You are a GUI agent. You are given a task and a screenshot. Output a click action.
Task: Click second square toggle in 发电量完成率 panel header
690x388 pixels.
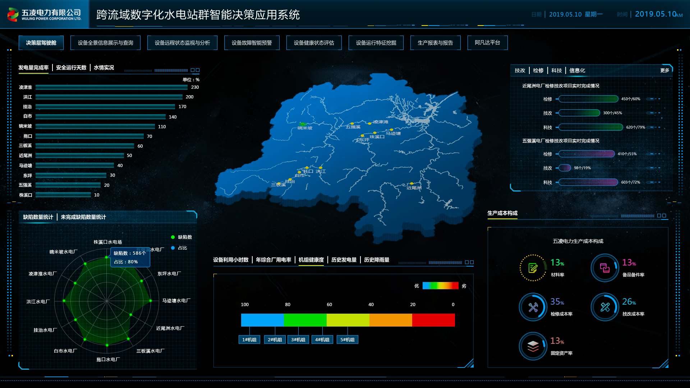(198, 70)
